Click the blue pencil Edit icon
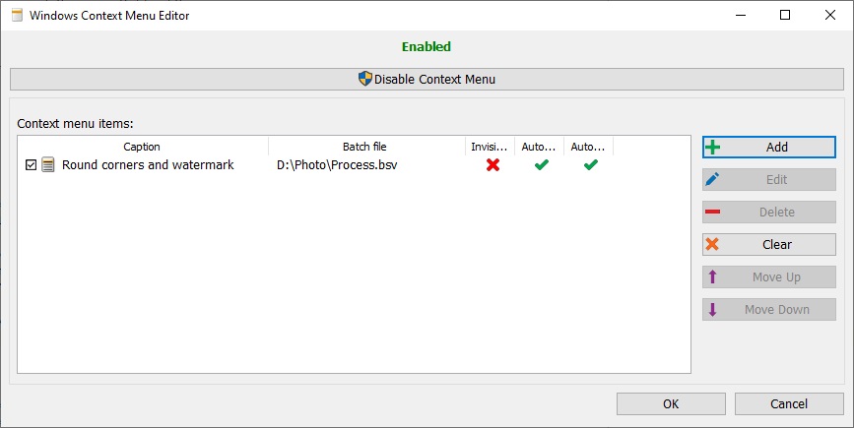Screen dimensions: 854x428 (713, 180)
